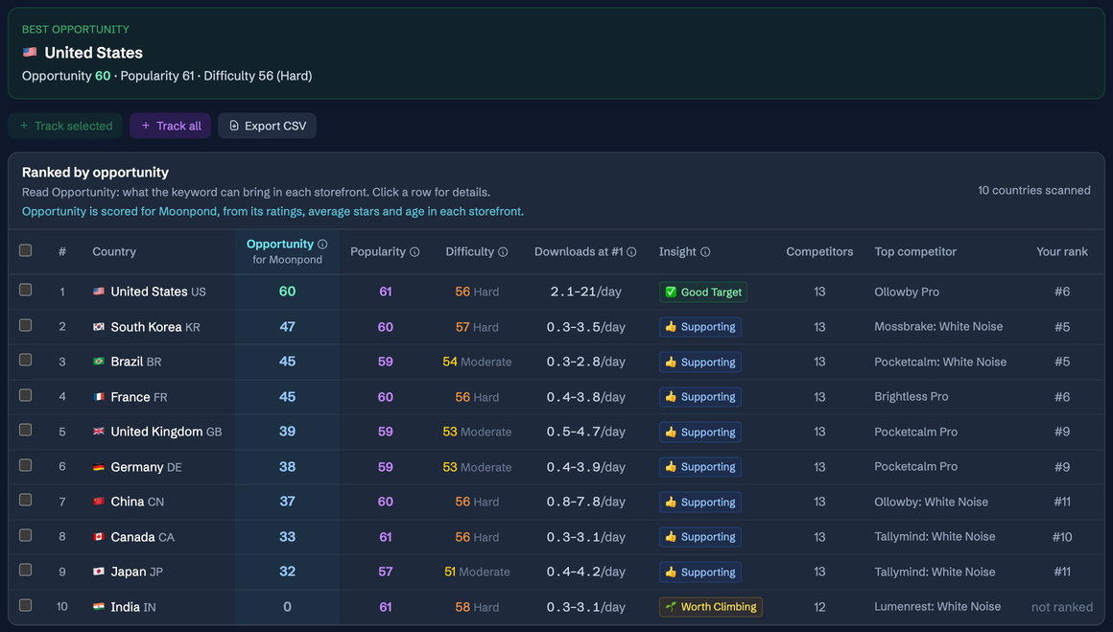Click Lumenrest: White Noise competitor
1113x632 pixels.
pyautogui.click(x=937, y=606)
